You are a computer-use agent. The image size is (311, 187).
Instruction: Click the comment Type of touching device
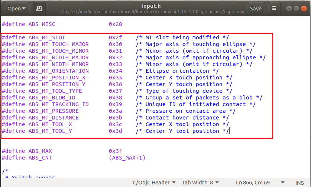tap(184, 91)
